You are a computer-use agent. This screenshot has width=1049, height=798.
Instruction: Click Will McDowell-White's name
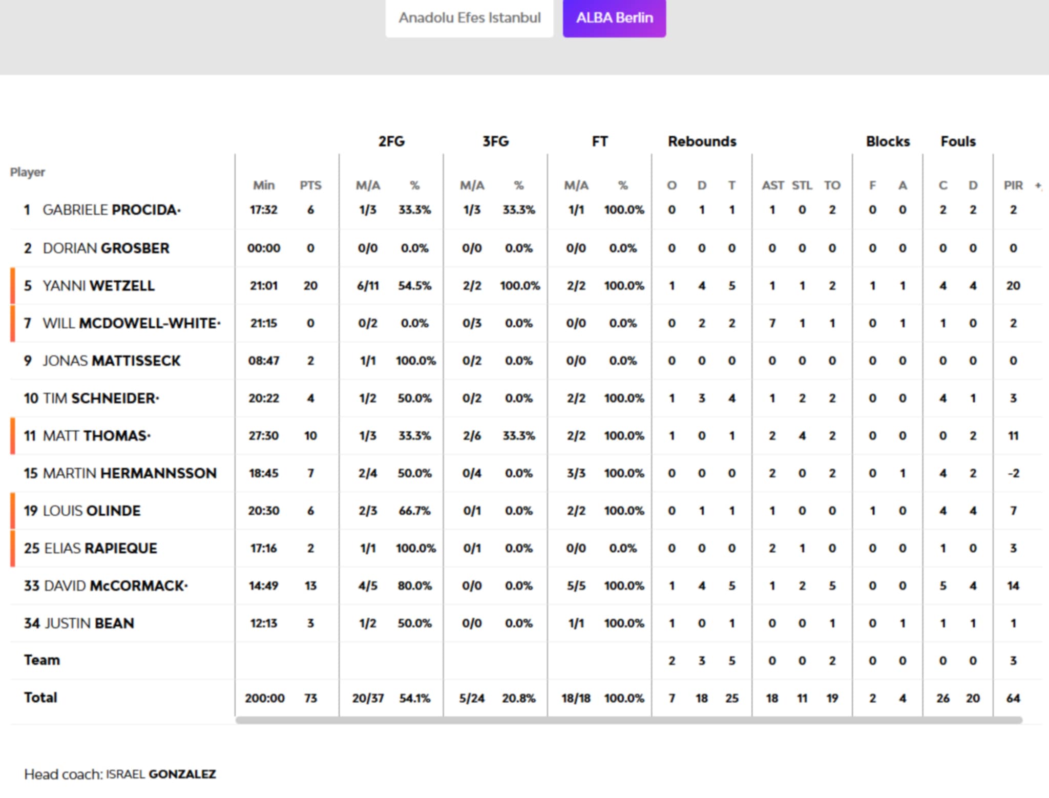click(x=131, y=323)
